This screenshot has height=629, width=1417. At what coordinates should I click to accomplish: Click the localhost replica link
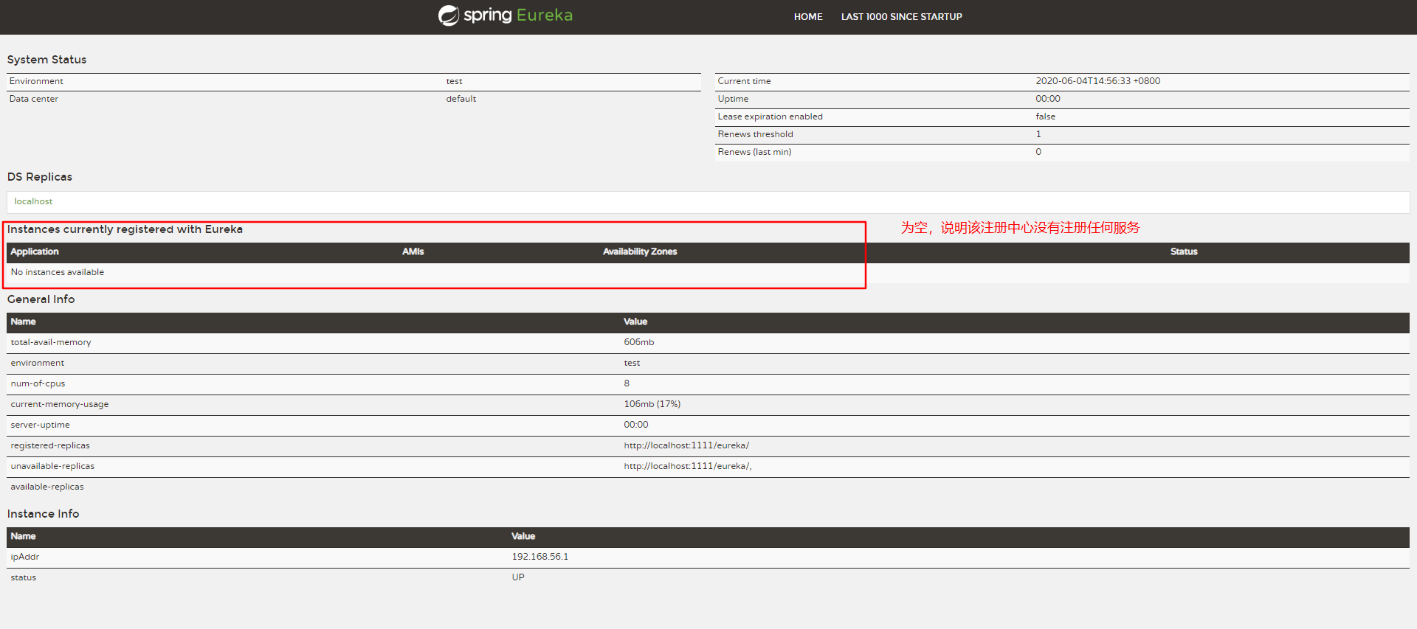point(33,201)
